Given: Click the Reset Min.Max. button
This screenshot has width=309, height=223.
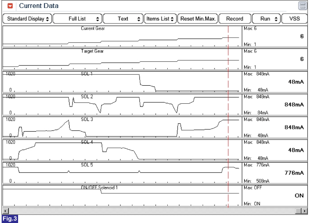Looking at the screenshot, I should 198,19.
